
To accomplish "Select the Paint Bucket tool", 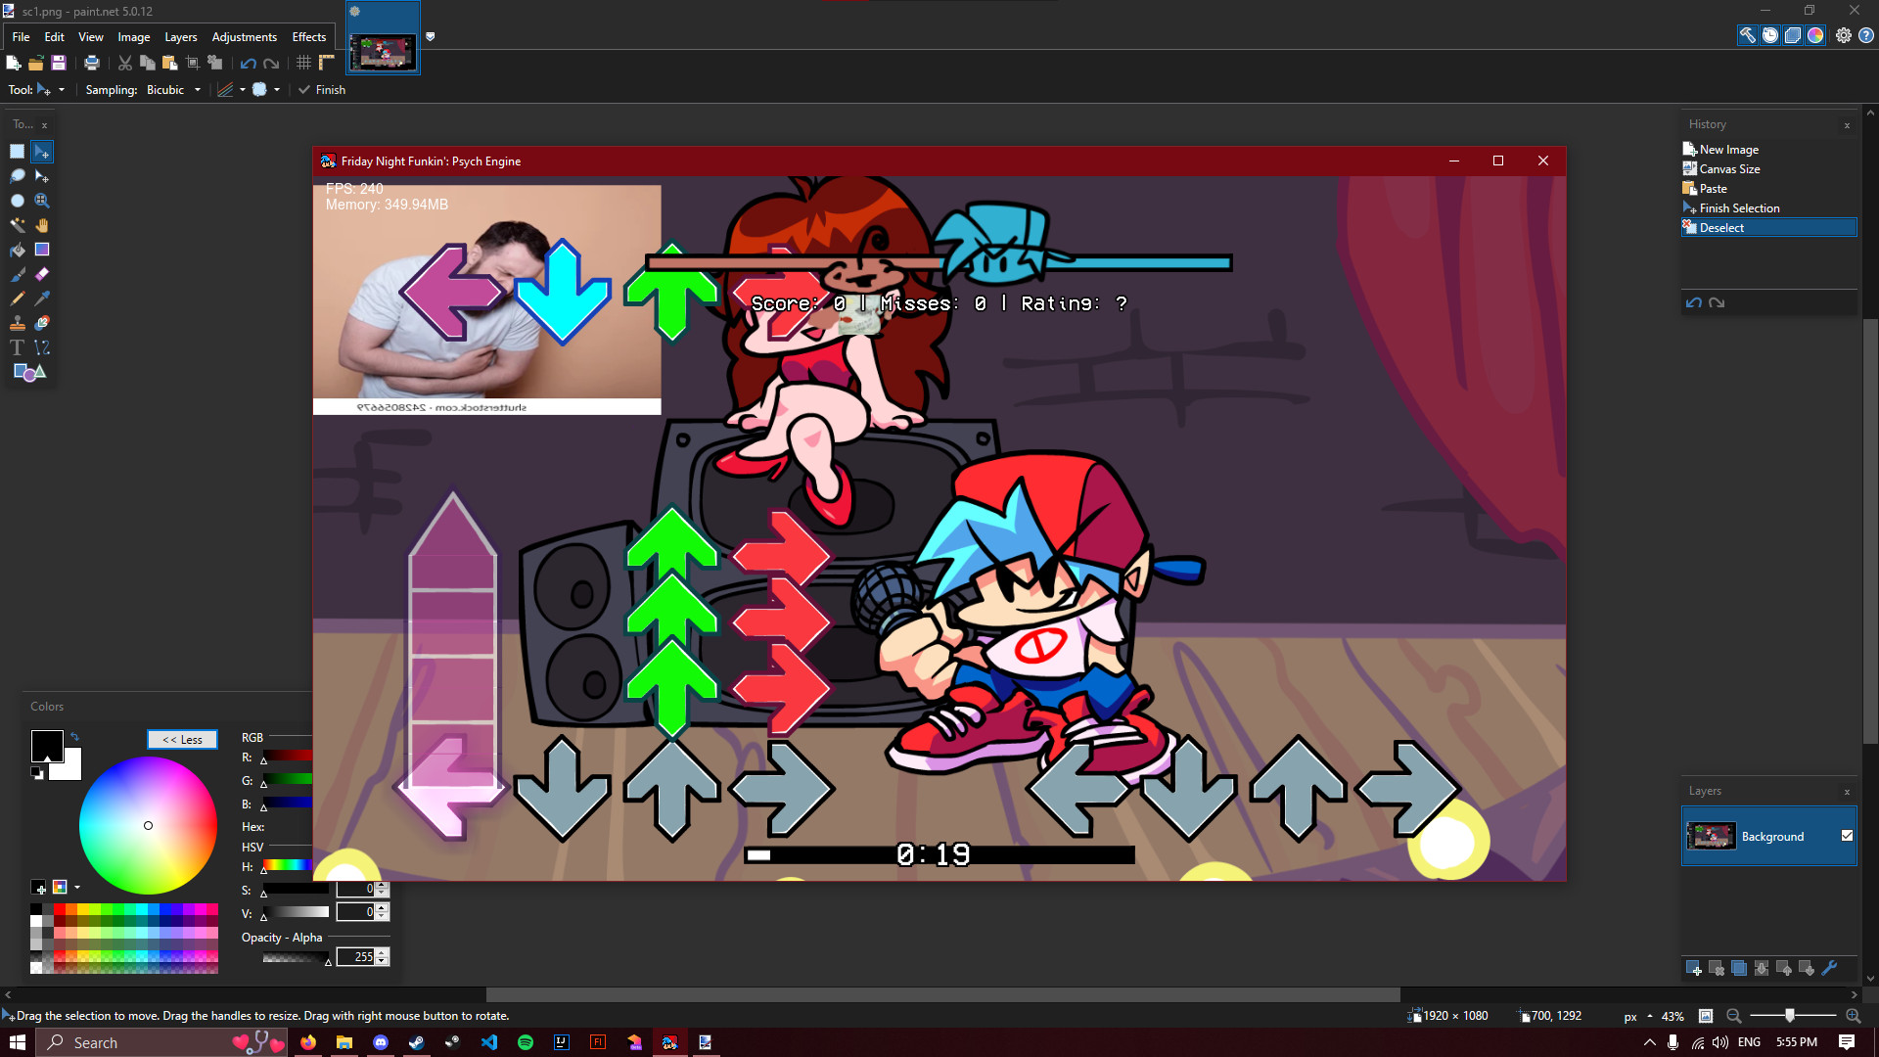I will [17, 250].
